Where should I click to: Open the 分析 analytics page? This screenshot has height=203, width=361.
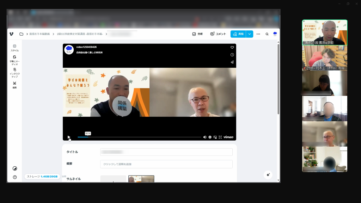[x=197, y=34]
